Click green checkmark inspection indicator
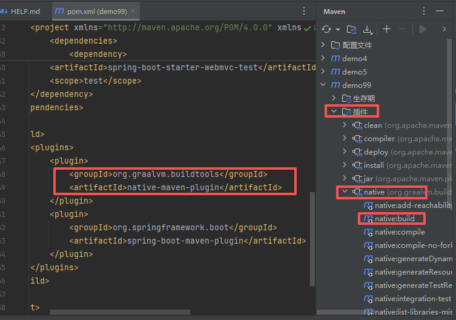The width and height of the screenshot is (456, 320). point(307,28)
